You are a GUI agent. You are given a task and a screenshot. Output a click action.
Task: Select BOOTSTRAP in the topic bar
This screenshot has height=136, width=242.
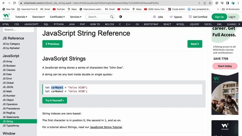(x=151, y=24)
